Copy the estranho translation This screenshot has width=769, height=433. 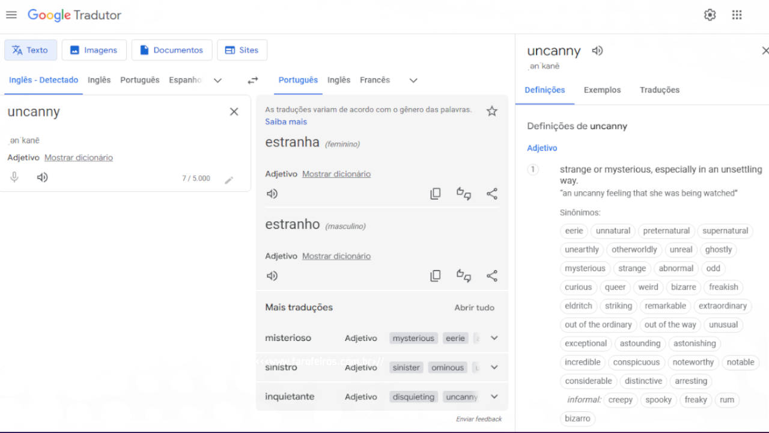click(x=436, y=276)
